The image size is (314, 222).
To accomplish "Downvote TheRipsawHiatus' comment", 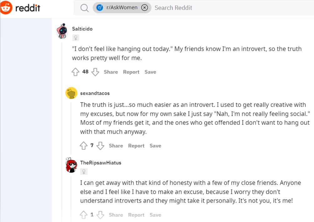I will coord(100,215).
